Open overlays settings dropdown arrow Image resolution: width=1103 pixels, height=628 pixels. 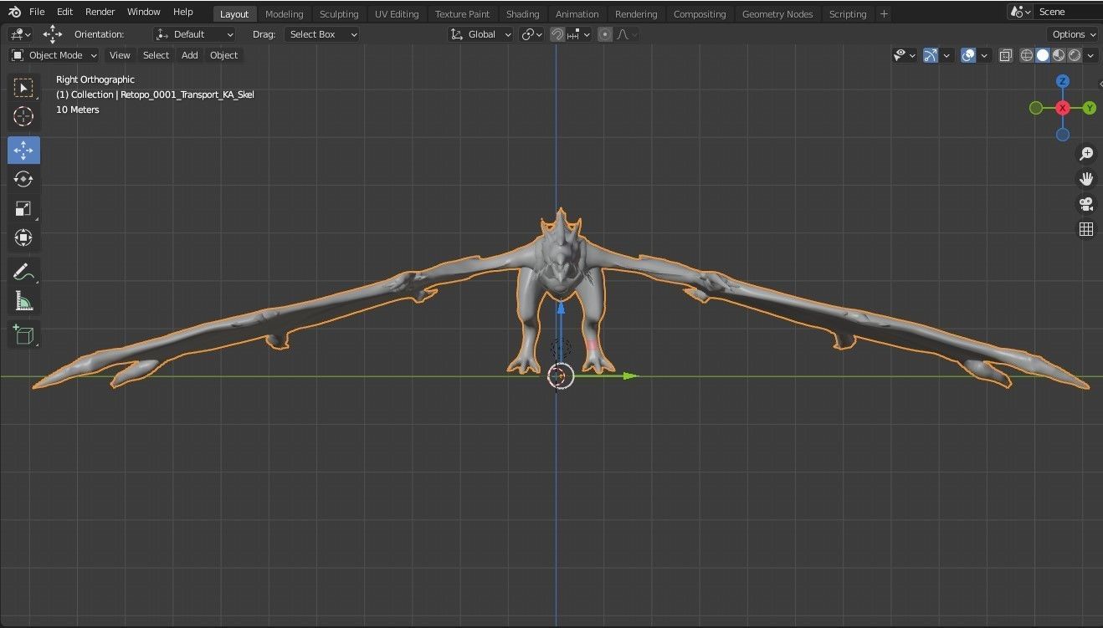tap(984, 55)
